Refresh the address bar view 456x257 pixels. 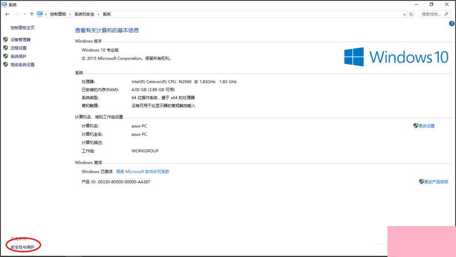[x=411, y=14]
